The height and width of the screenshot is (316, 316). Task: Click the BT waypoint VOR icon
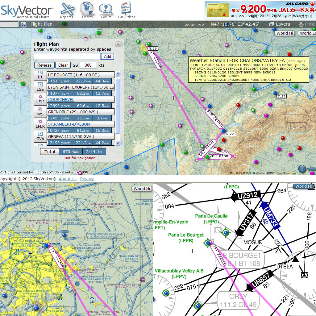click(x=40, y=72)
